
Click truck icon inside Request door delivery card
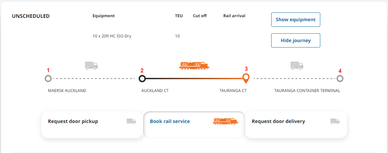[335, 121]
